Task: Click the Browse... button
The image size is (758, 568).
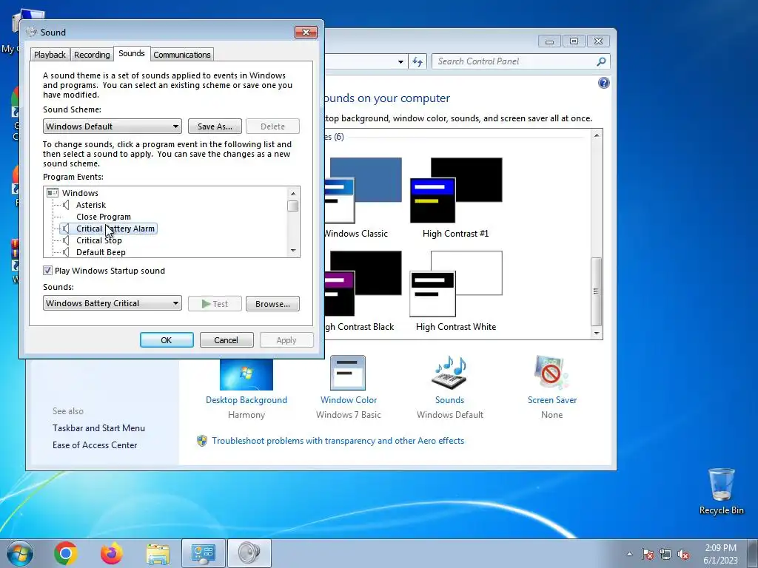Action: tap(272, 304)
